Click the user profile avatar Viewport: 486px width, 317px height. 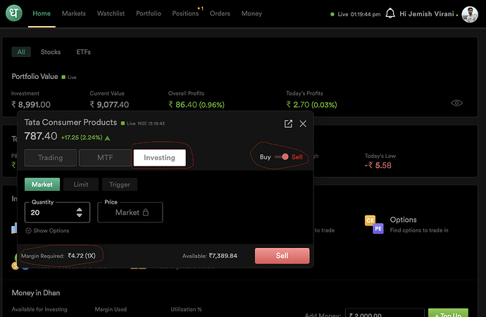469,14
